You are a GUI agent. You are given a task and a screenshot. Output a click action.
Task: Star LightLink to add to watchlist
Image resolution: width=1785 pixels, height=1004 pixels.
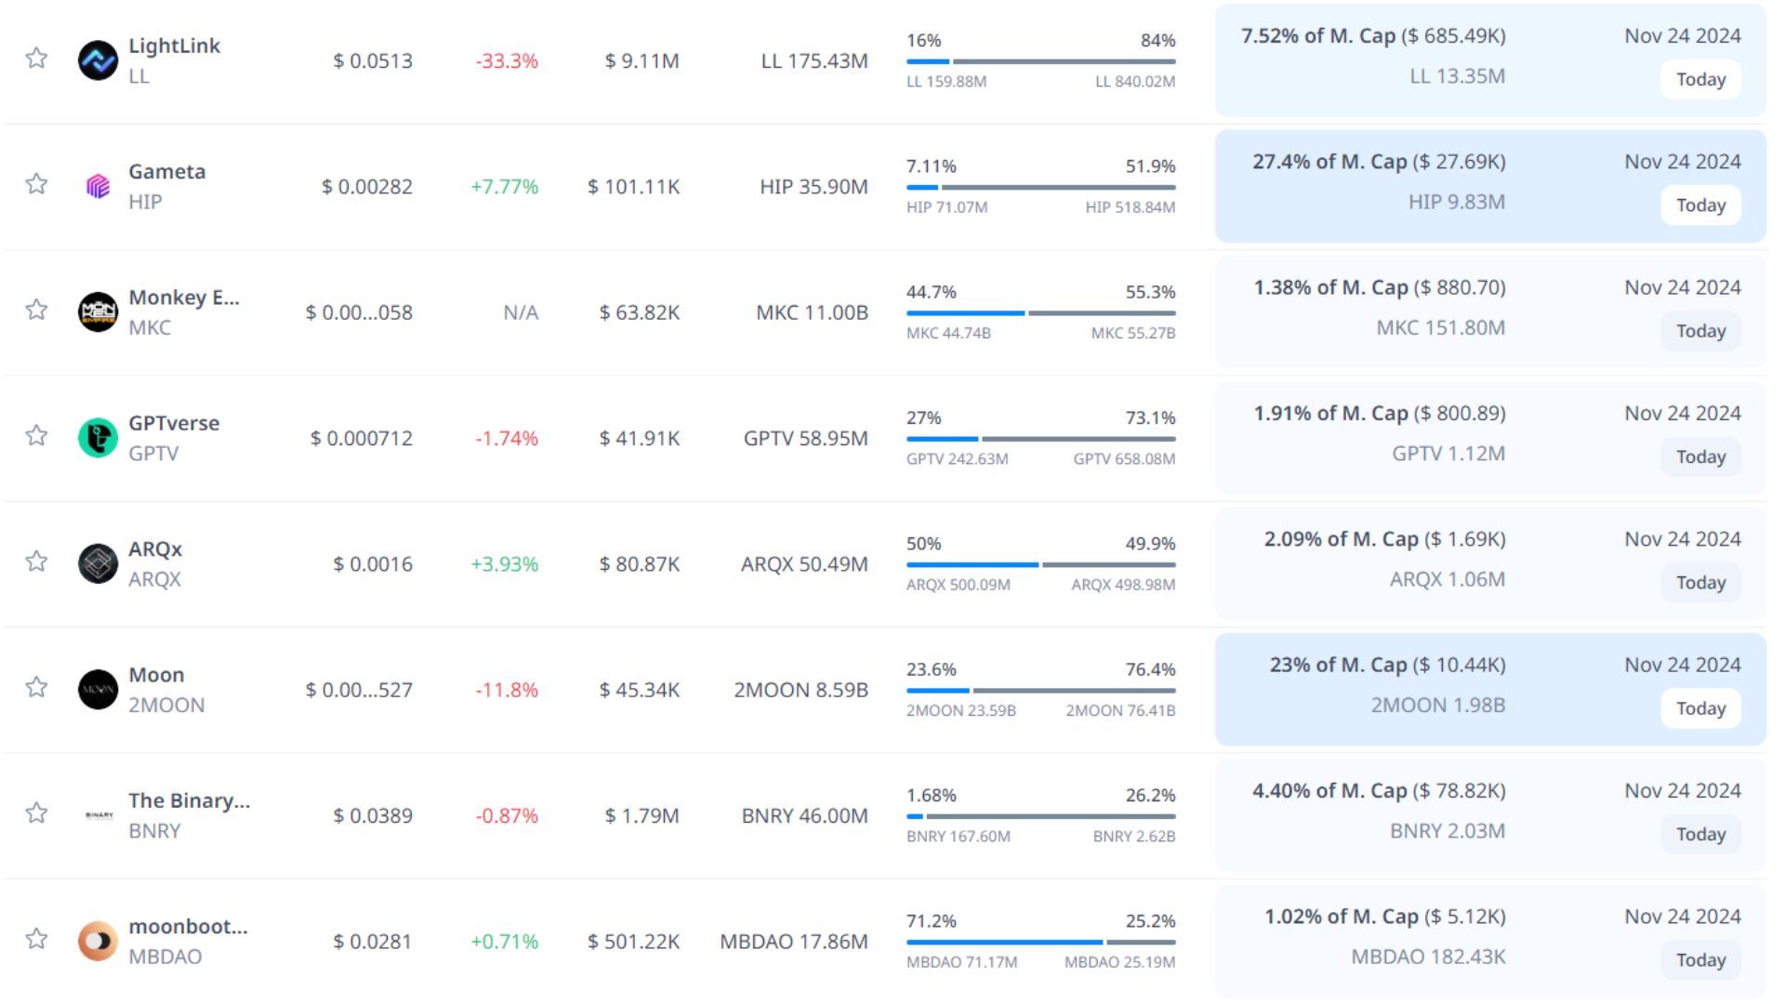[36, 59]
